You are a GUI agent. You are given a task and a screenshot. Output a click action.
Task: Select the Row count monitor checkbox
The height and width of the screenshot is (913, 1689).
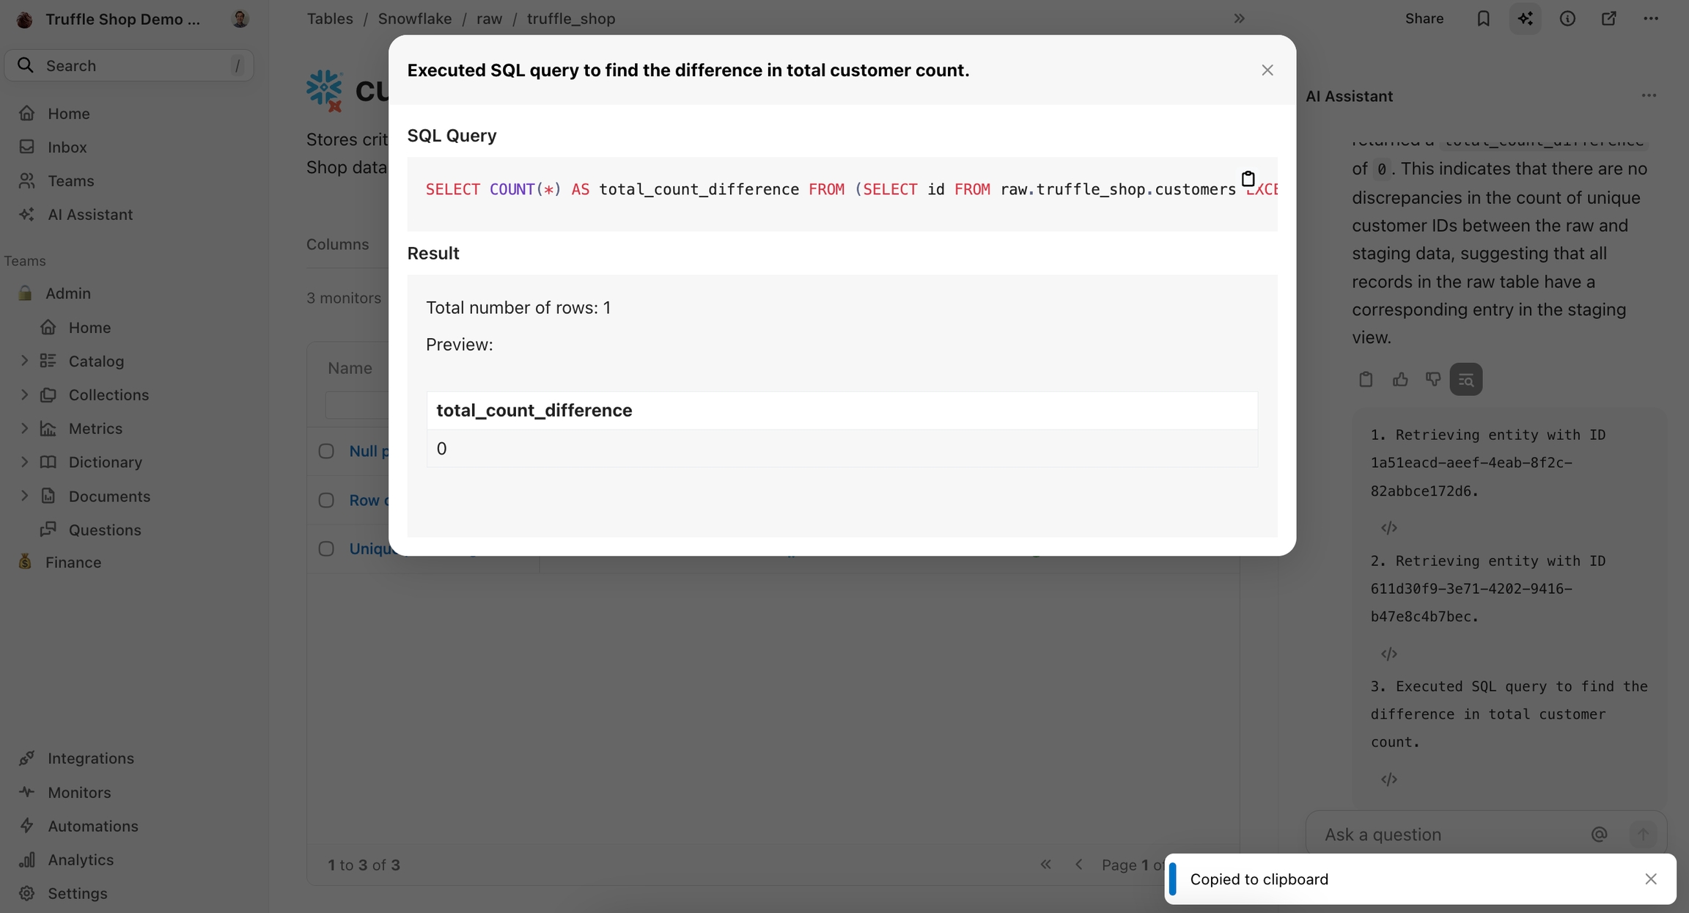(326, 500)
